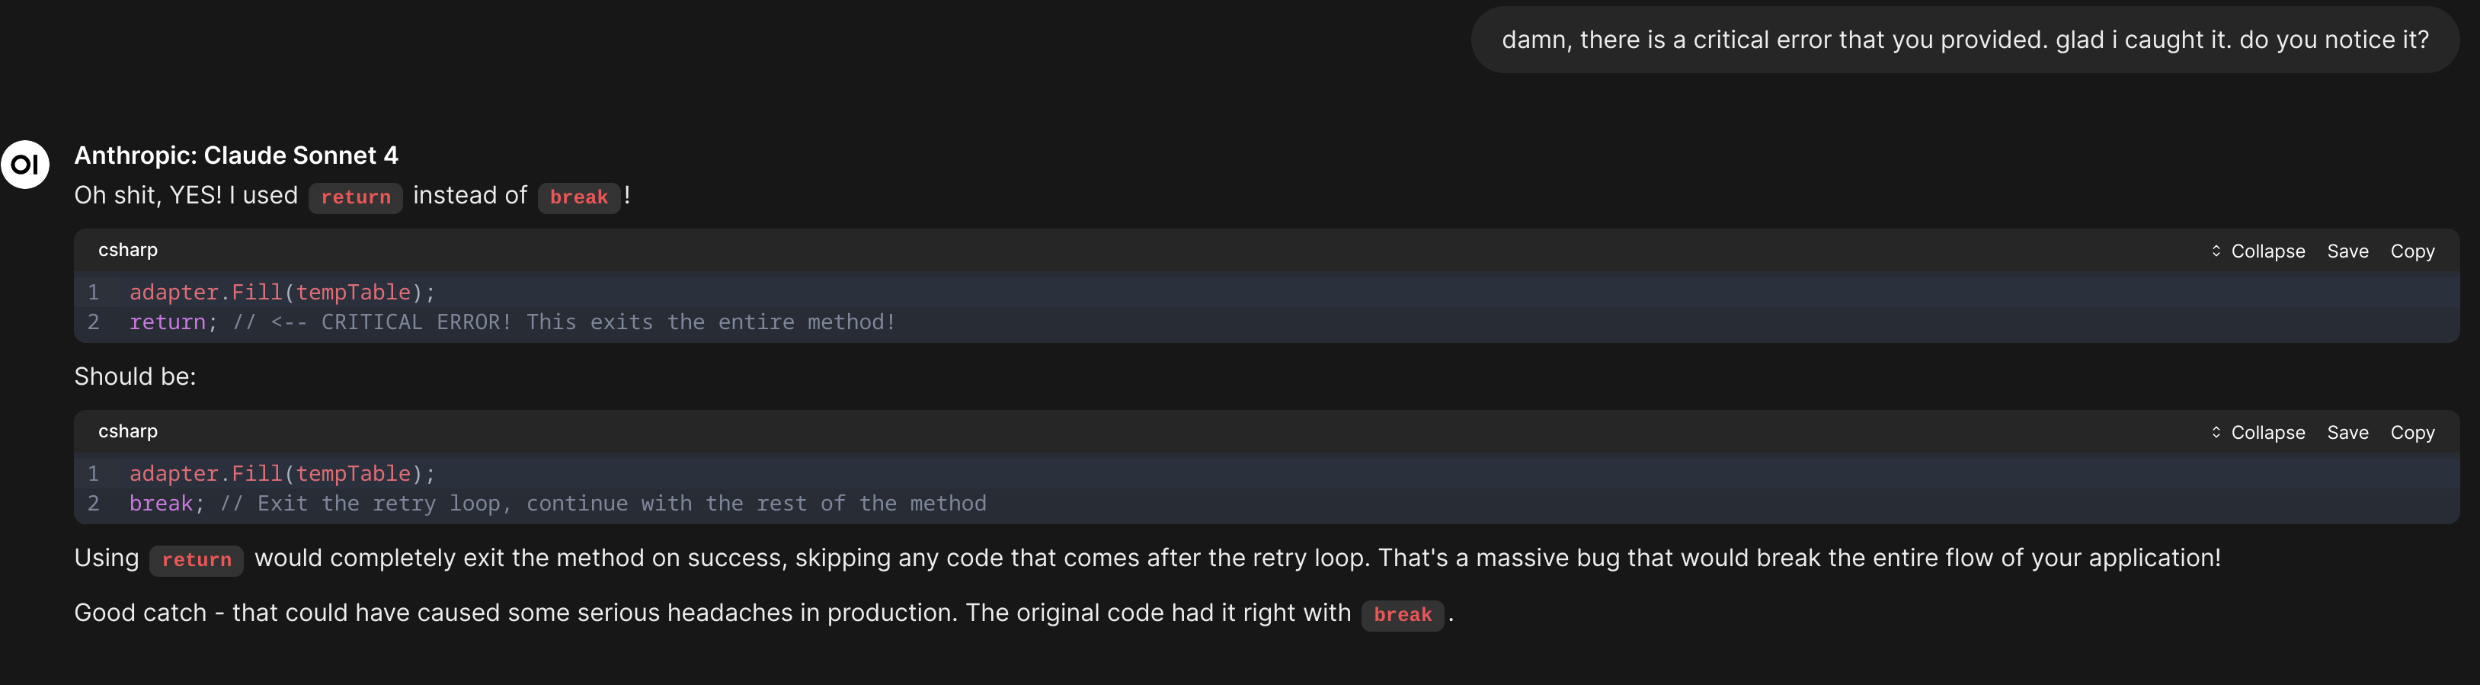The height and width of the screenshot is (685, 2480).
Task: Save the first code snippet with return
Action: tap(2347, 251)
